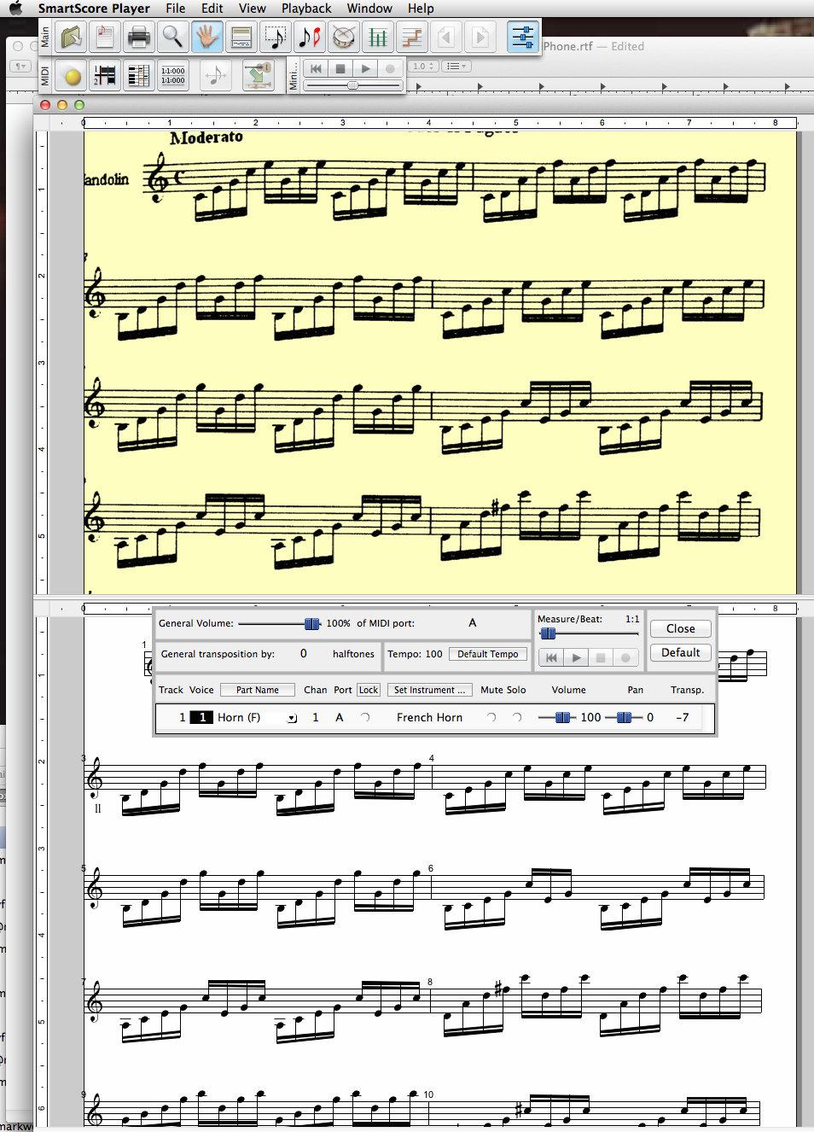Open the list style dropdown in toolbar
Viewport: 814px width, 1132px height.
(x=455, y=67)
